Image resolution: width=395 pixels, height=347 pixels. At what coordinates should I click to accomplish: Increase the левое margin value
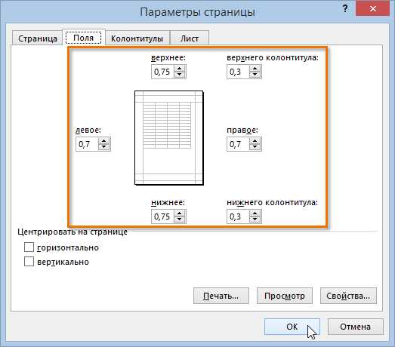pos(103,141)
